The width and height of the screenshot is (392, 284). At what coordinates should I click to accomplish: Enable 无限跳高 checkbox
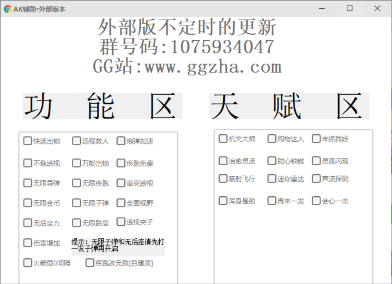pyautogui.click(x=76, y=223)
